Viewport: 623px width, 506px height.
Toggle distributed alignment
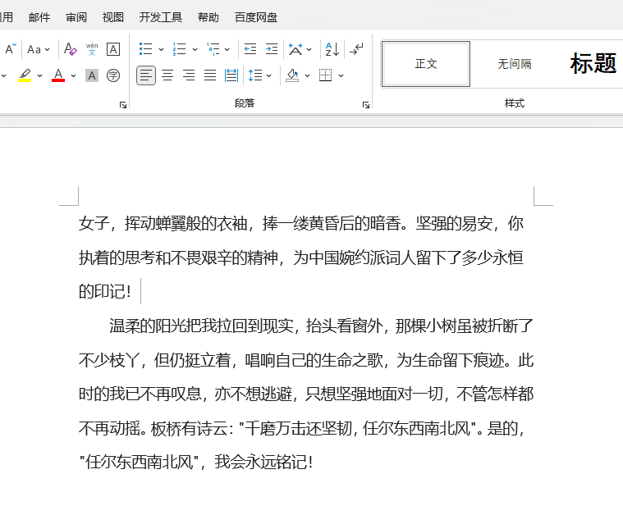pos(231,75)
